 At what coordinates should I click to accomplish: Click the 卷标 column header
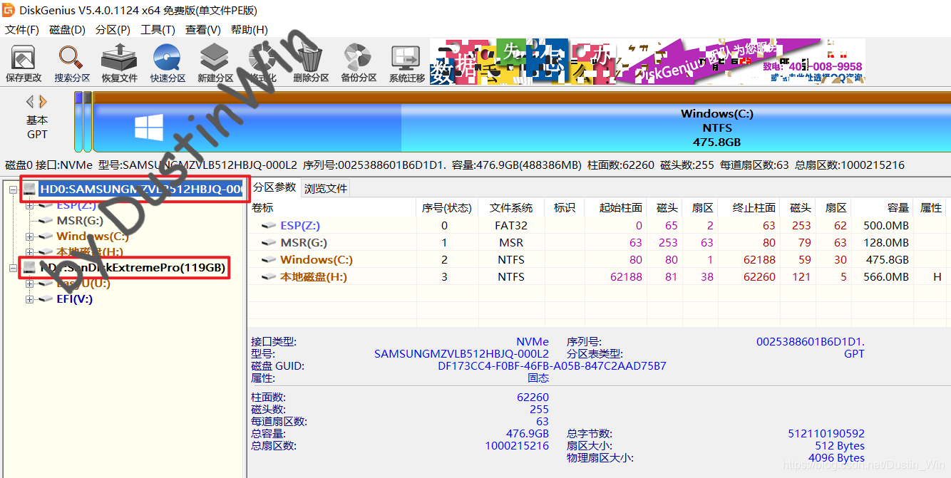332,208
